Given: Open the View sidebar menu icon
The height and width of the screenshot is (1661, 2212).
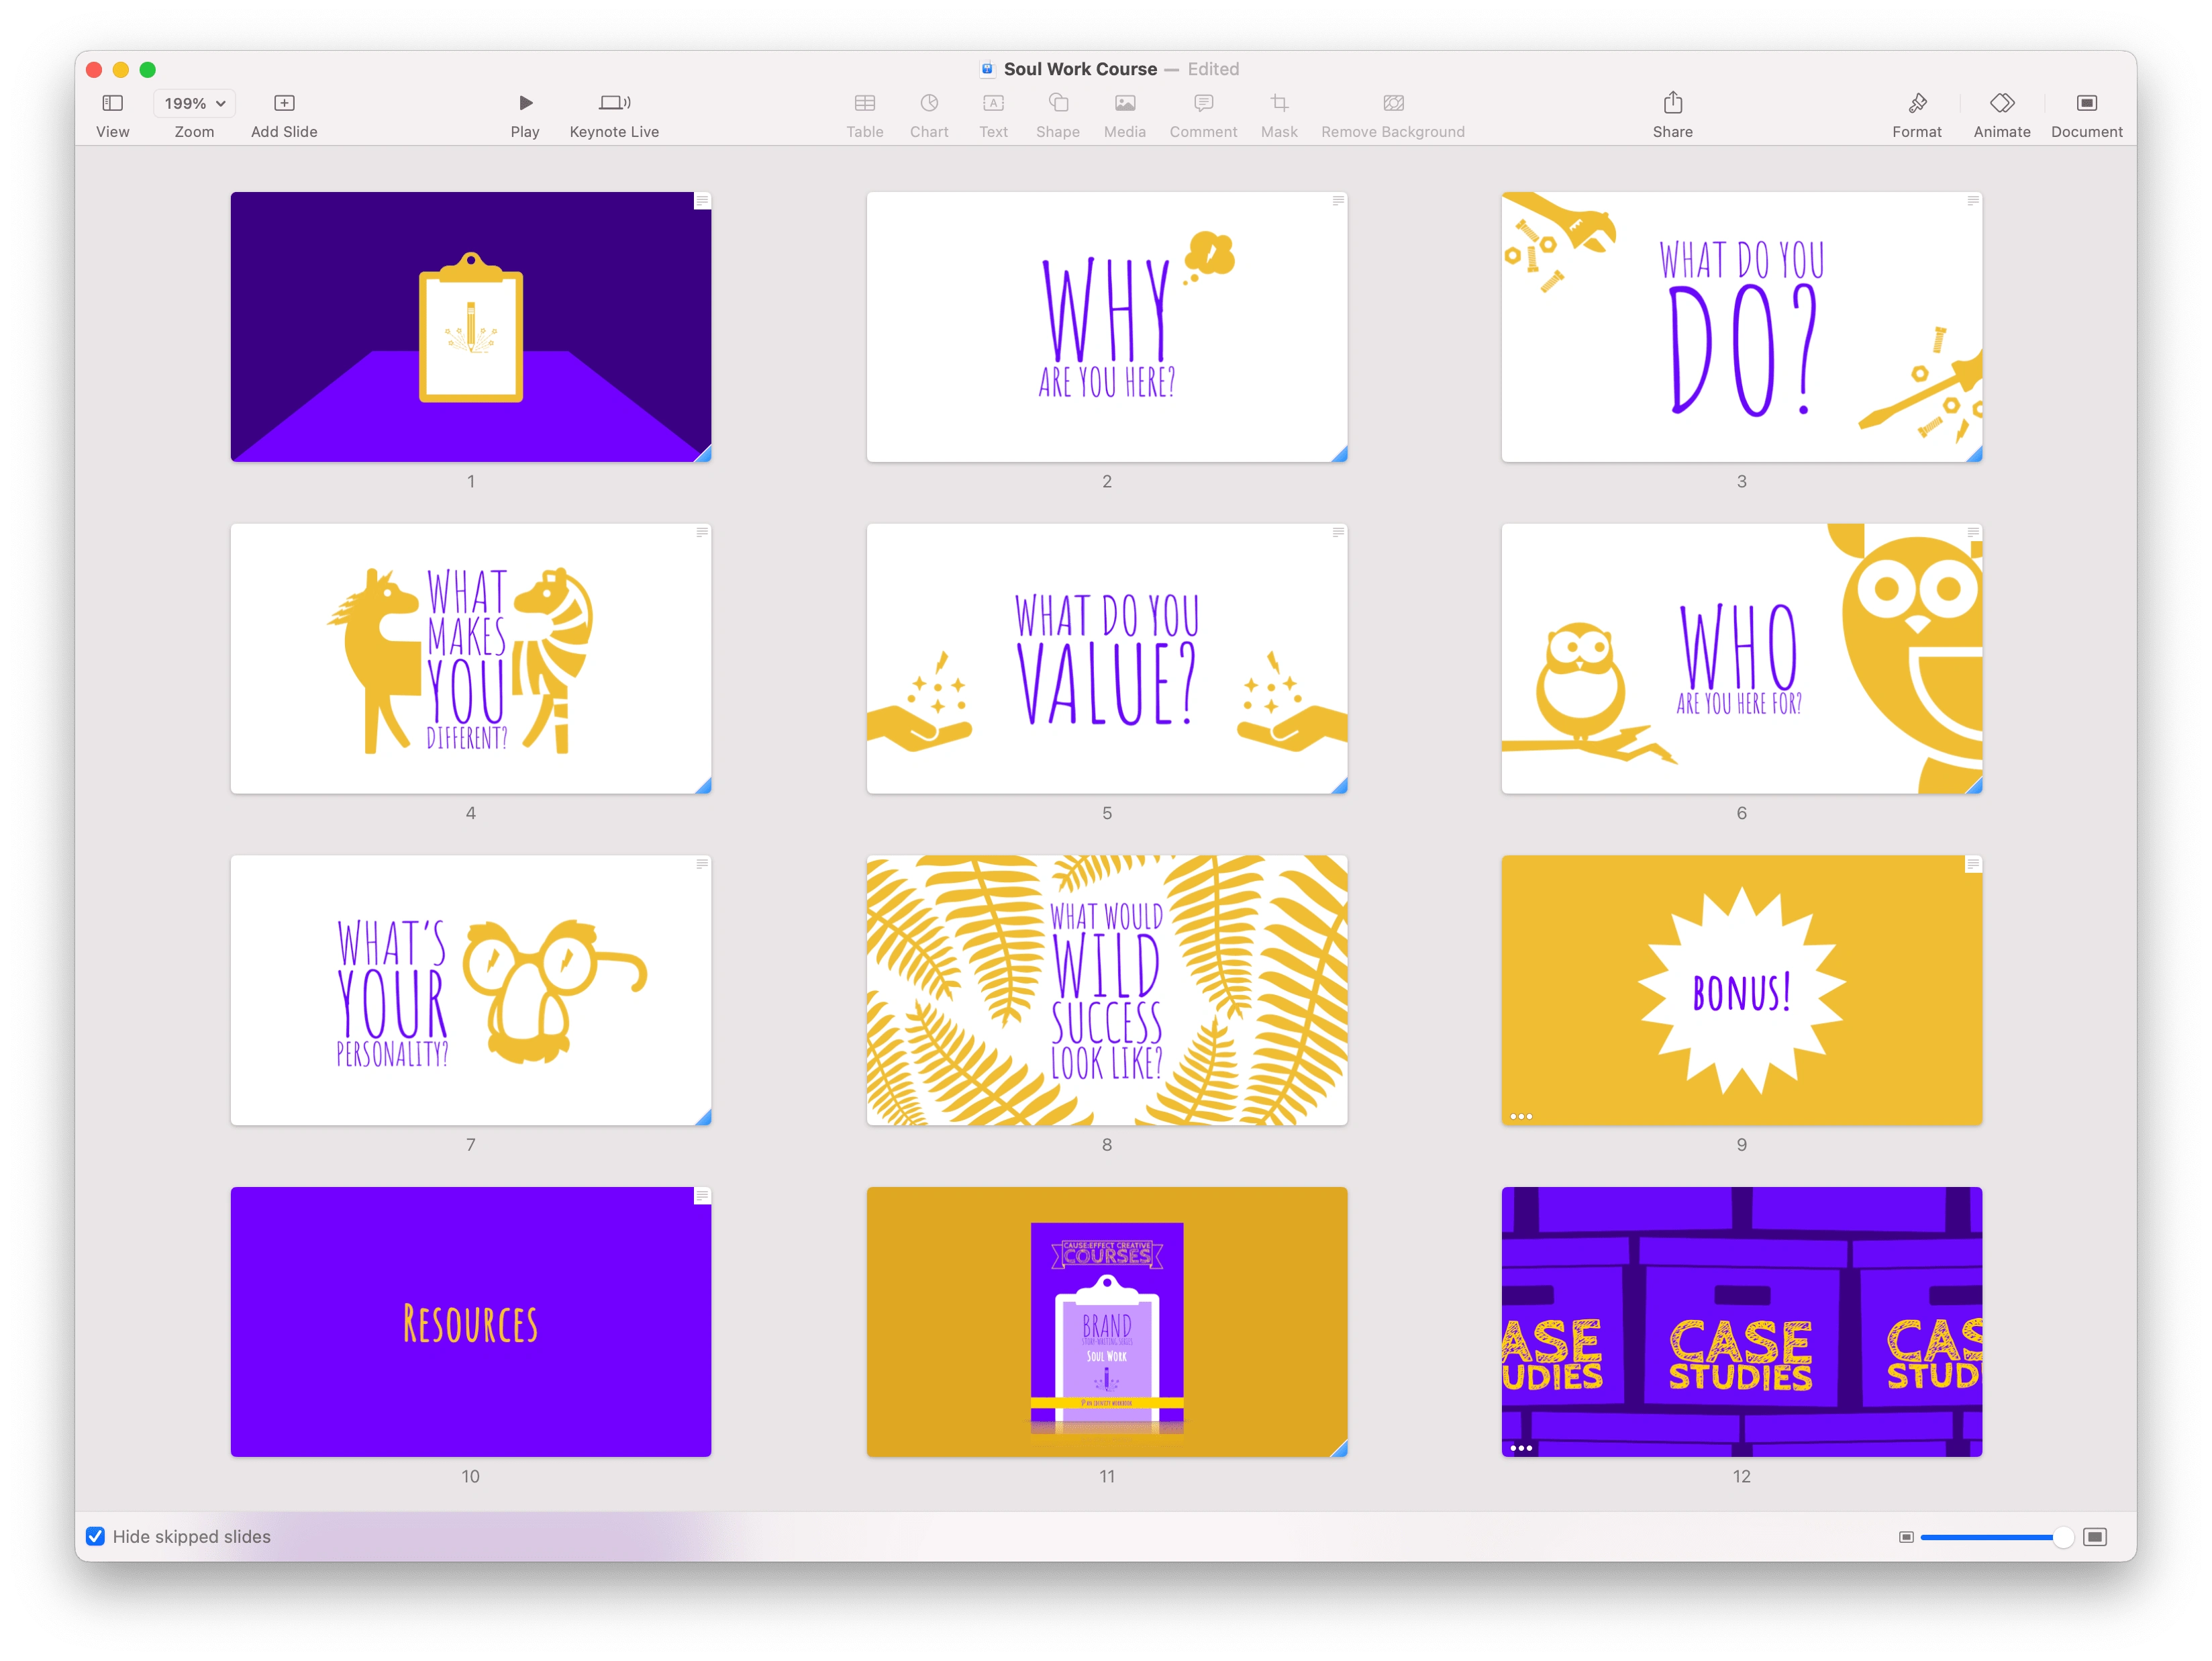Looking at the screenshot, I should pos(112,103).
